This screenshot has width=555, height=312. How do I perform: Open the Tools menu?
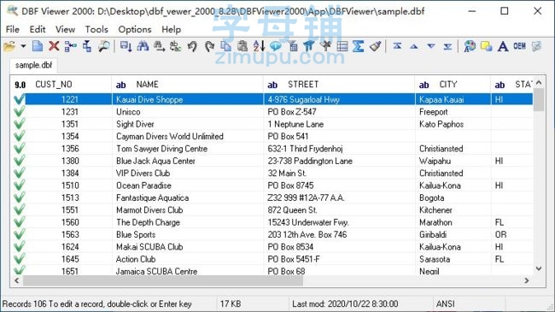pyautogui.click(x=96, y=29)
